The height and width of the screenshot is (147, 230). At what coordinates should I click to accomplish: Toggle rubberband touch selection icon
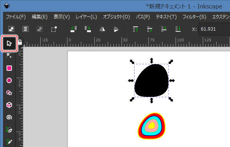pos(54,29)
